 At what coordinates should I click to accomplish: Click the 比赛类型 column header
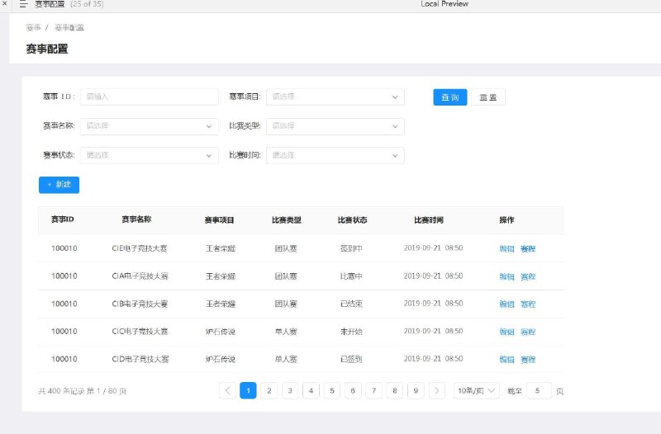point(287,219)
